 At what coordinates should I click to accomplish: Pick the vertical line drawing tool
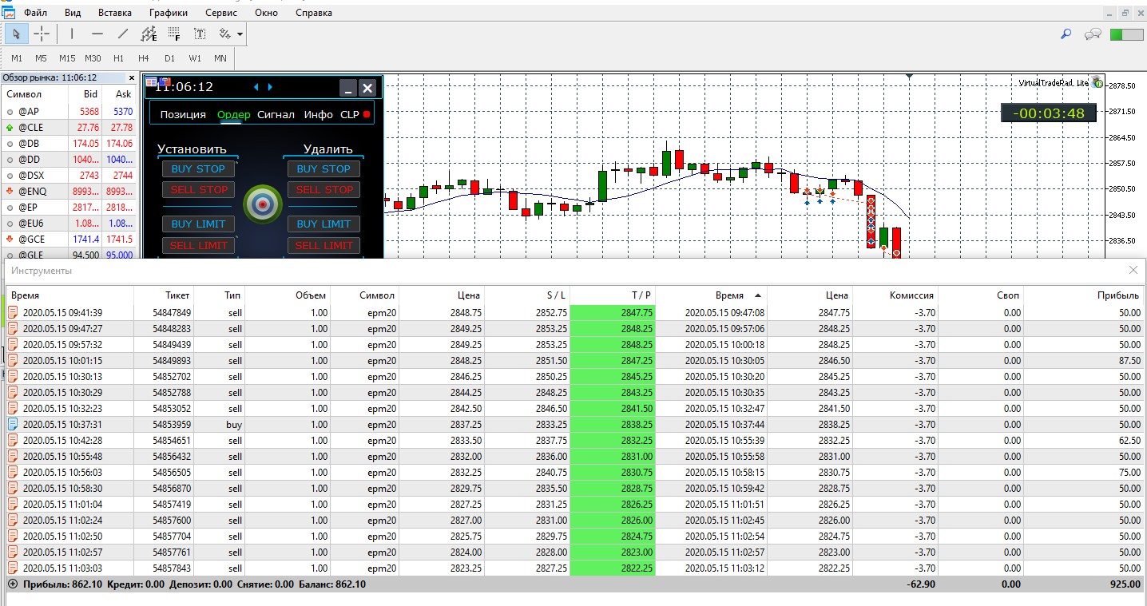[x=72, y=34]
